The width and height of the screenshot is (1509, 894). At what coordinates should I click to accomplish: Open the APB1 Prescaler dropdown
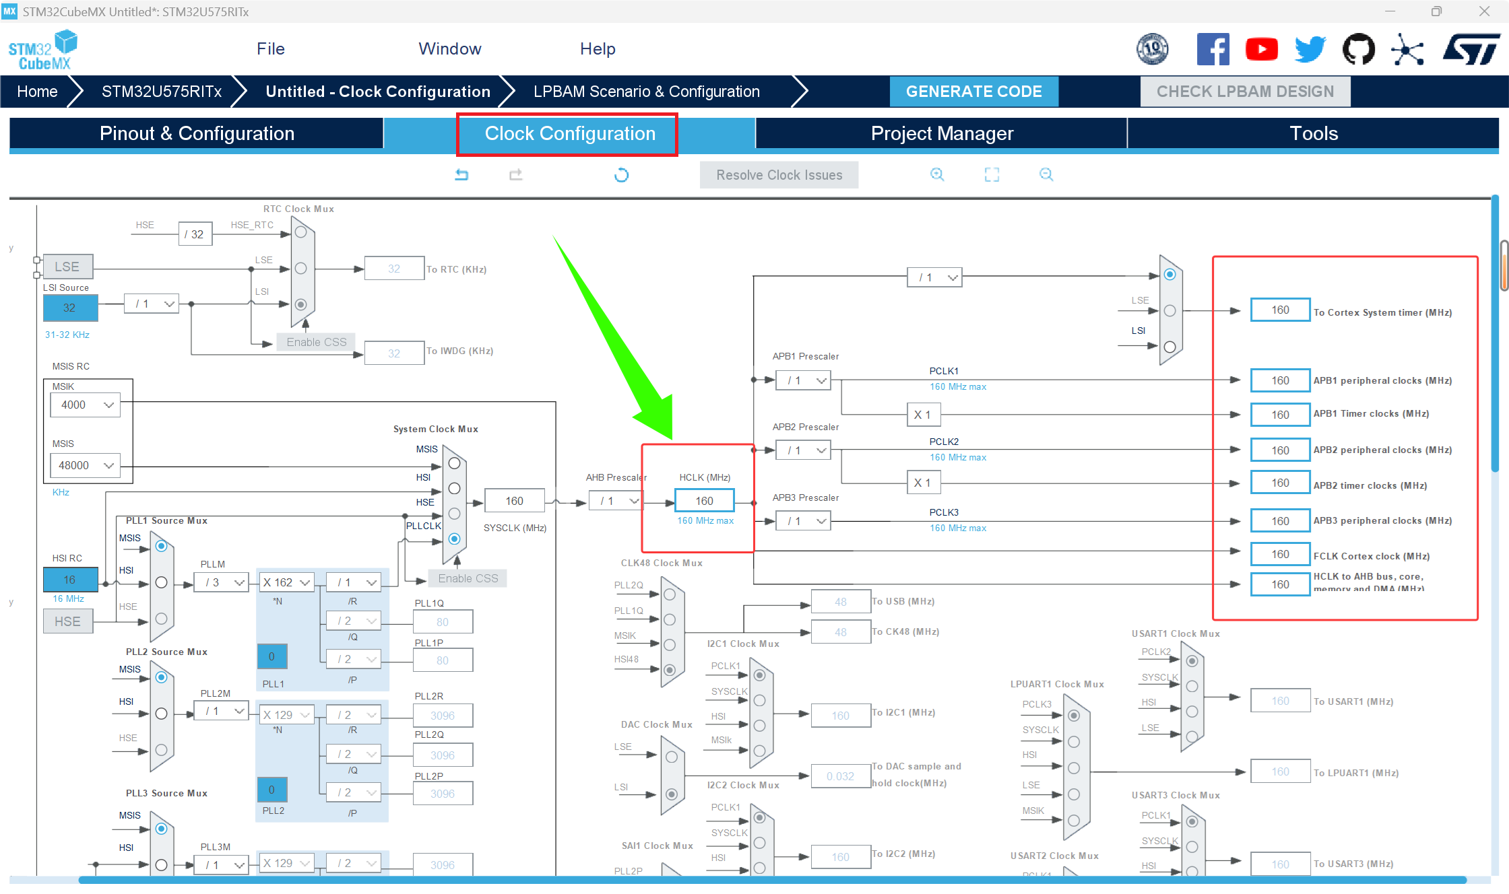[x=803, y=380]
